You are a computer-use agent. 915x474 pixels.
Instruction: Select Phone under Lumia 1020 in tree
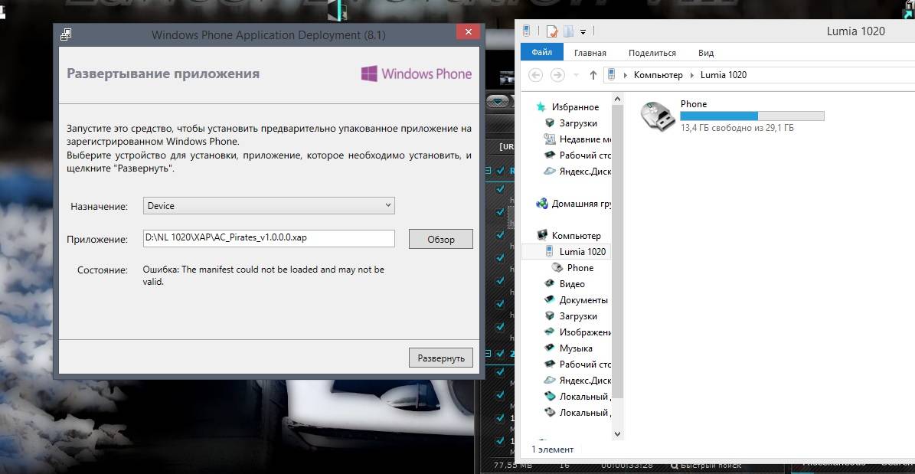tap(580, 268)
